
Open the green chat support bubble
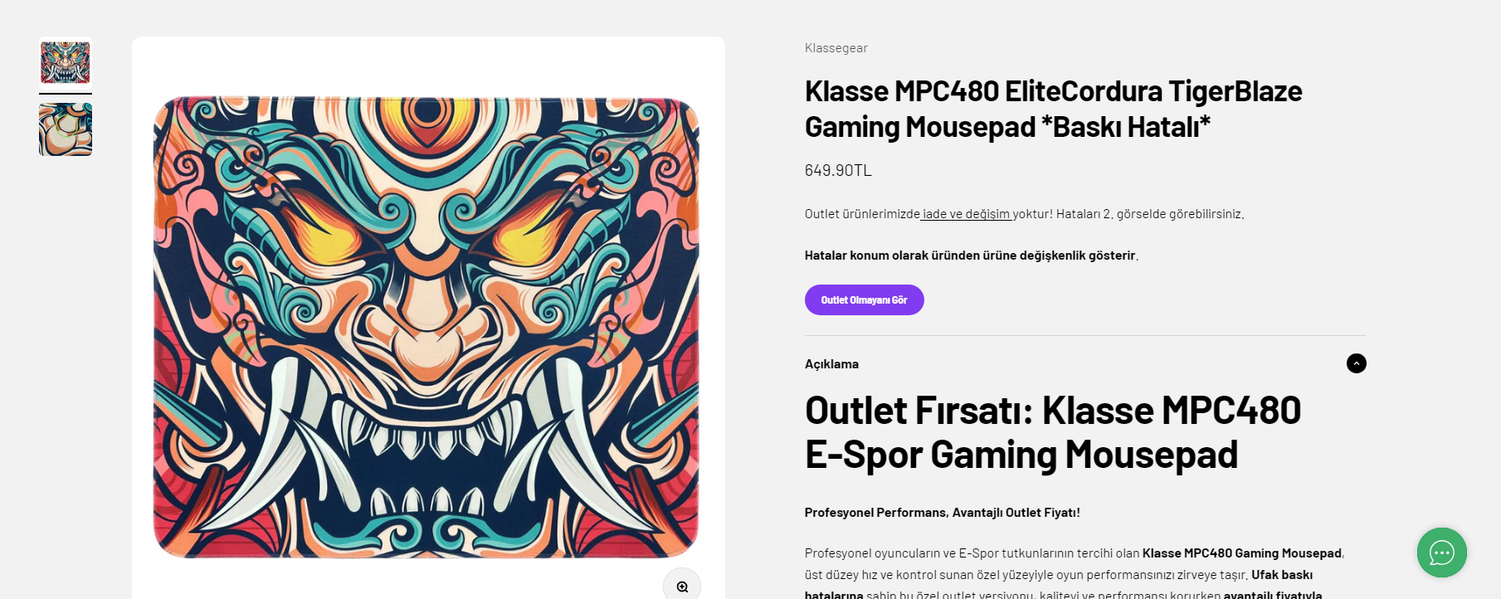click(1441, 553)
